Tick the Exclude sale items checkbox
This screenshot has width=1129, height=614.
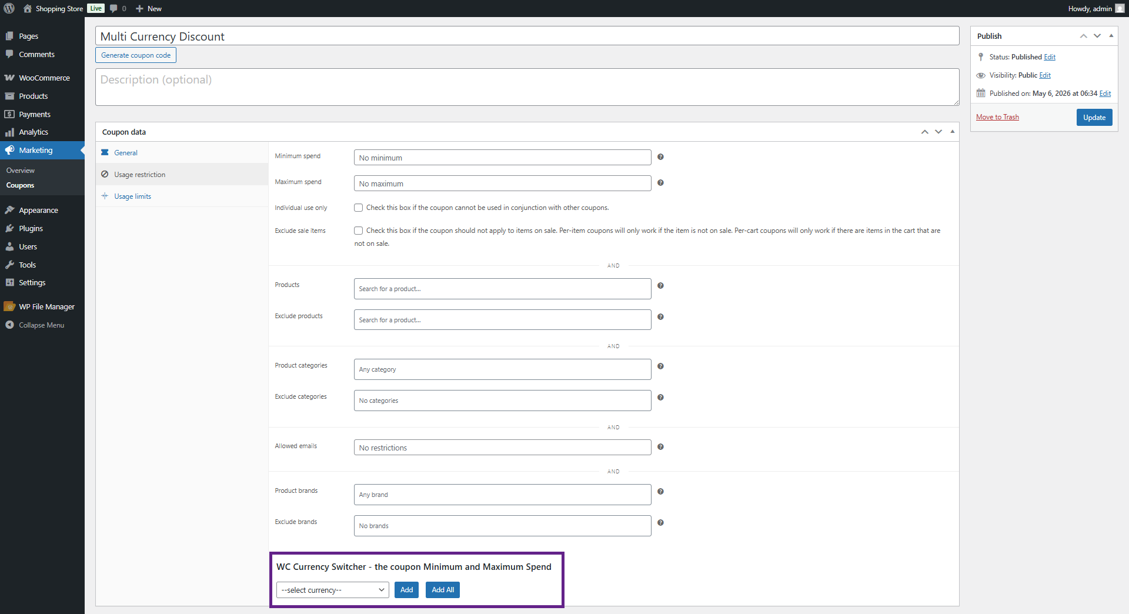[x=358, y=231]
